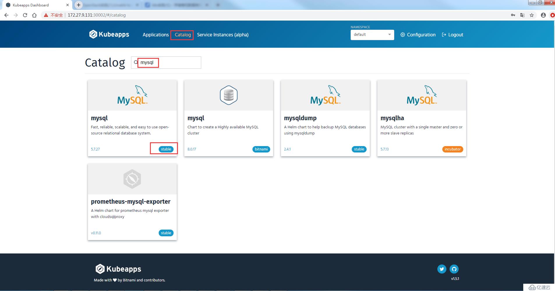Click browser forward arrow

point(16,15)
